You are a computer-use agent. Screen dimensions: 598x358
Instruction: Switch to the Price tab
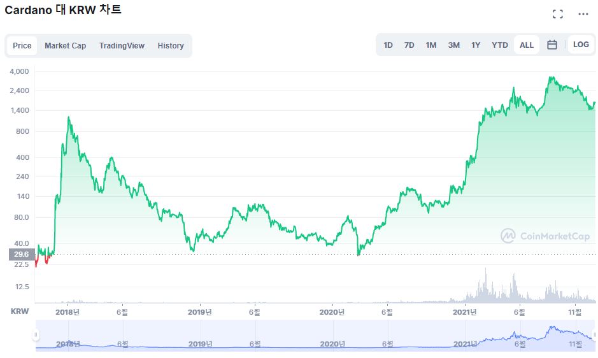22,46
